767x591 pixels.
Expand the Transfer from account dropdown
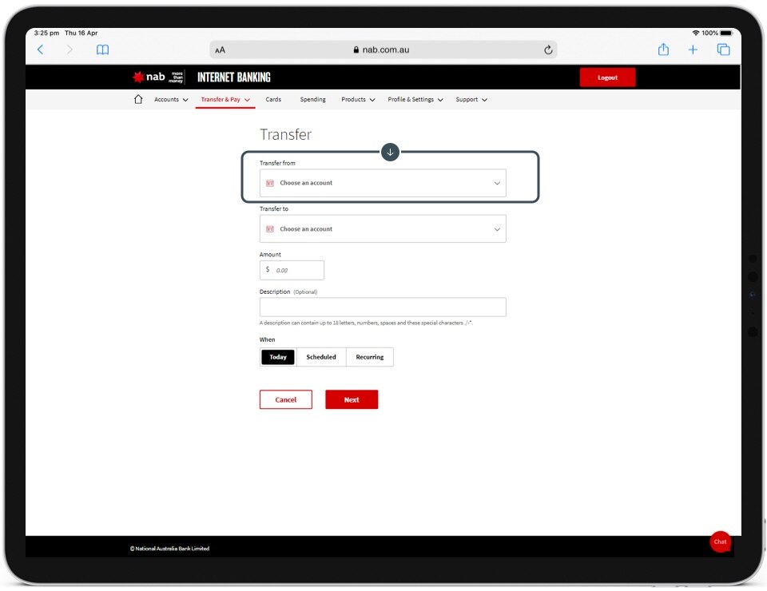[383, 183]
